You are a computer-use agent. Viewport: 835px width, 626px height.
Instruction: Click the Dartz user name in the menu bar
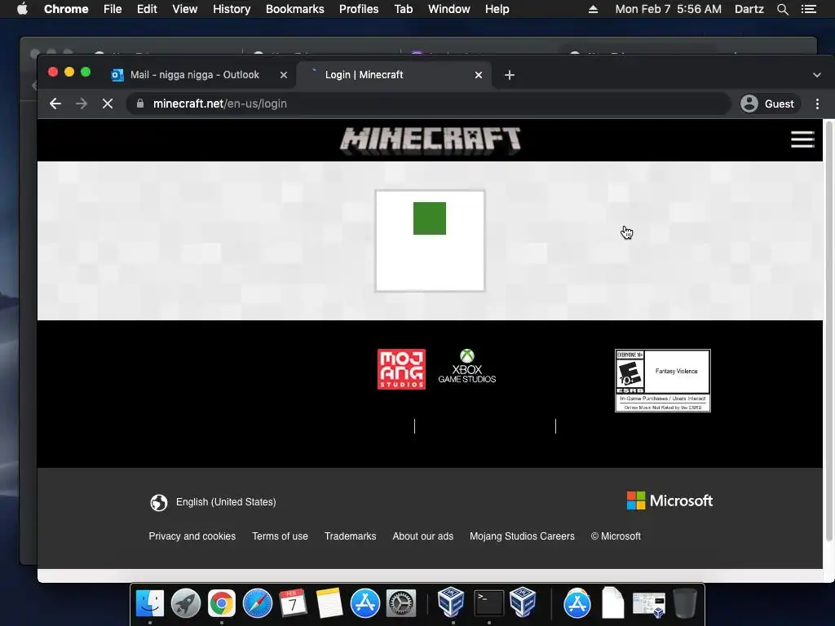tap(749, 9)
